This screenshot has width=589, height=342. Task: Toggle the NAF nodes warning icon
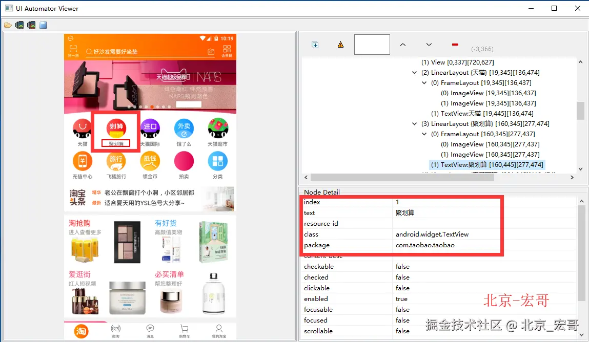coord(340,45)
